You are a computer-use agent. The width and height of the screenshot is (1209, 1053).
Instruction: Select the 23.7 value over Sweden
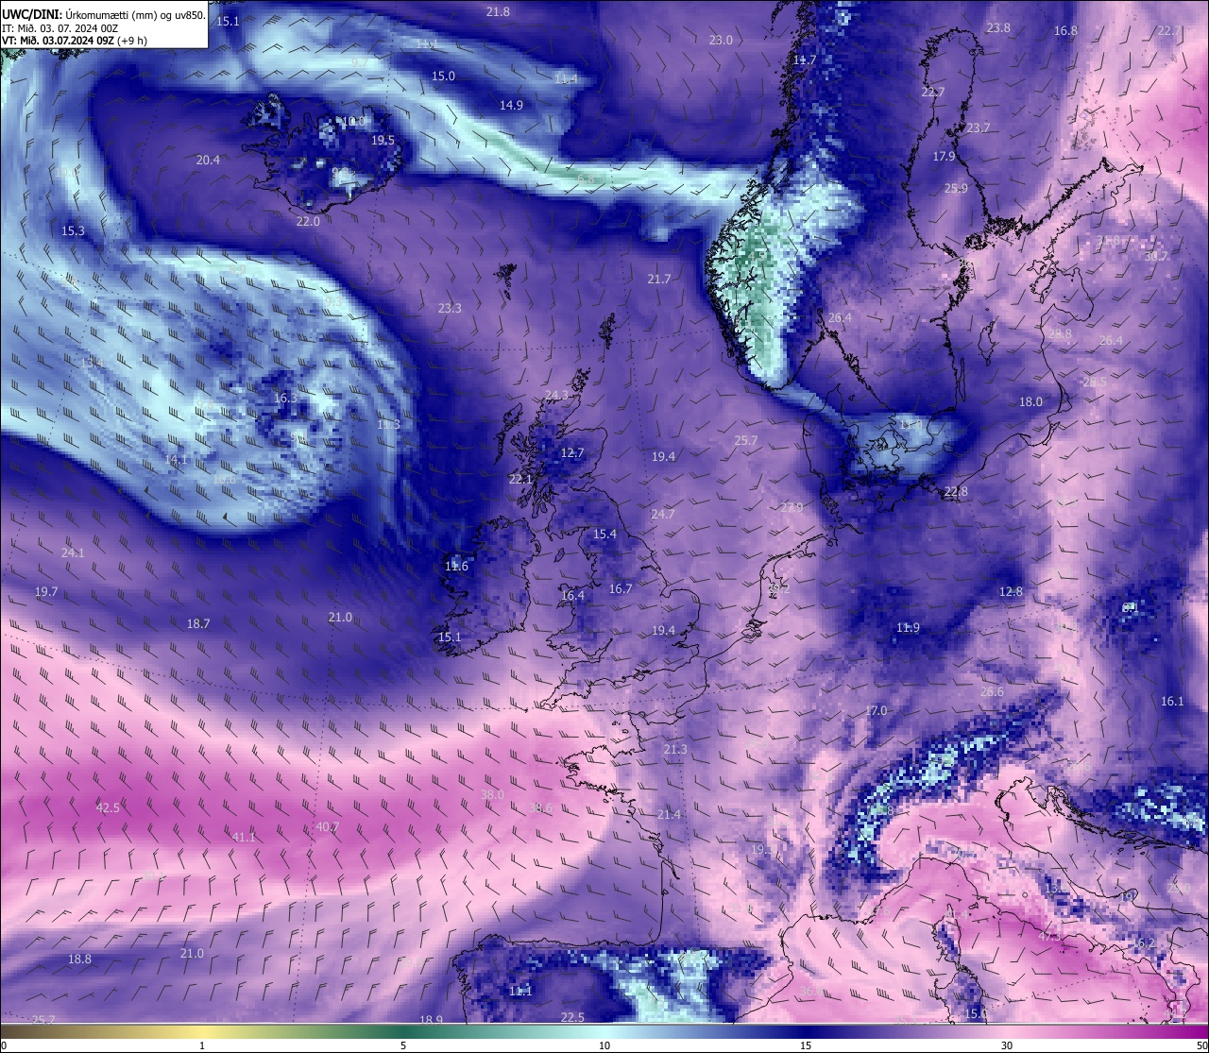979,127
